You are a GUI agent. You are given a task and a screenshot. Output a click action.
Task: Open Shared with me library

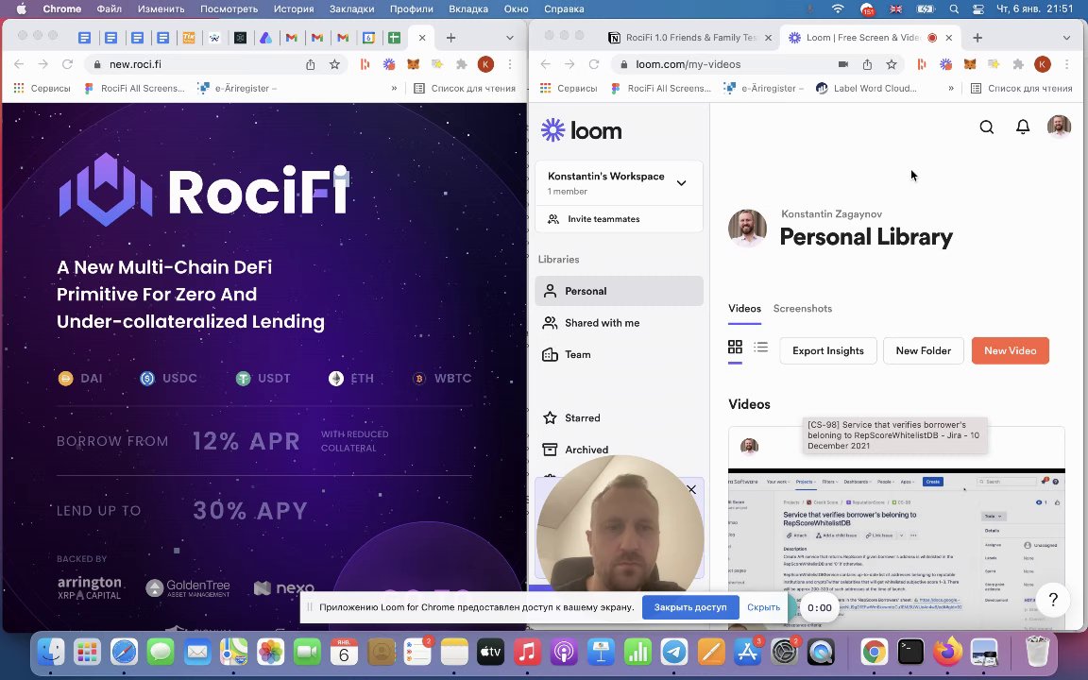(619, 323)
